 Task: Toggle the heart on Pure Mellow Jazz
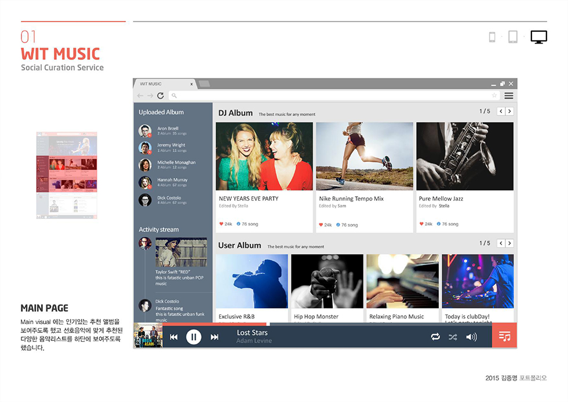[422, 224]
